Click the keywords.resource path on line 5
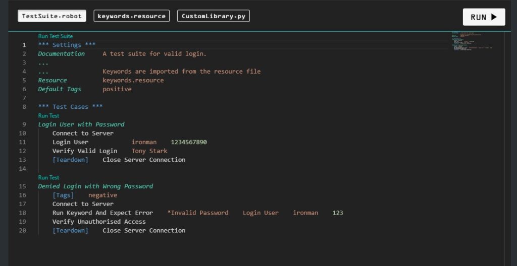Image resolution: width=517 pixels, height=266 pixels. pyautogui.click(x=133, y=80)
